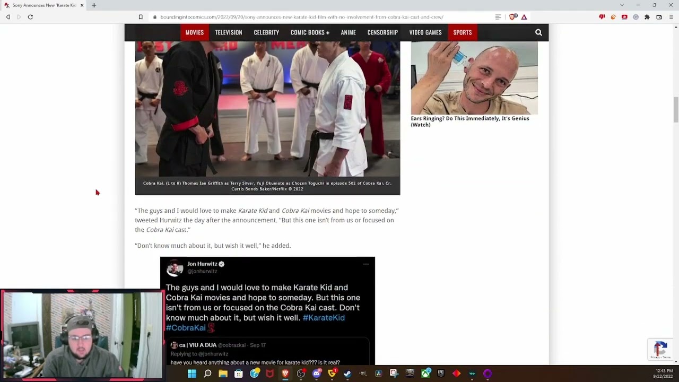Open Brave Rewards triangle icon

click(x=524, y=17)
